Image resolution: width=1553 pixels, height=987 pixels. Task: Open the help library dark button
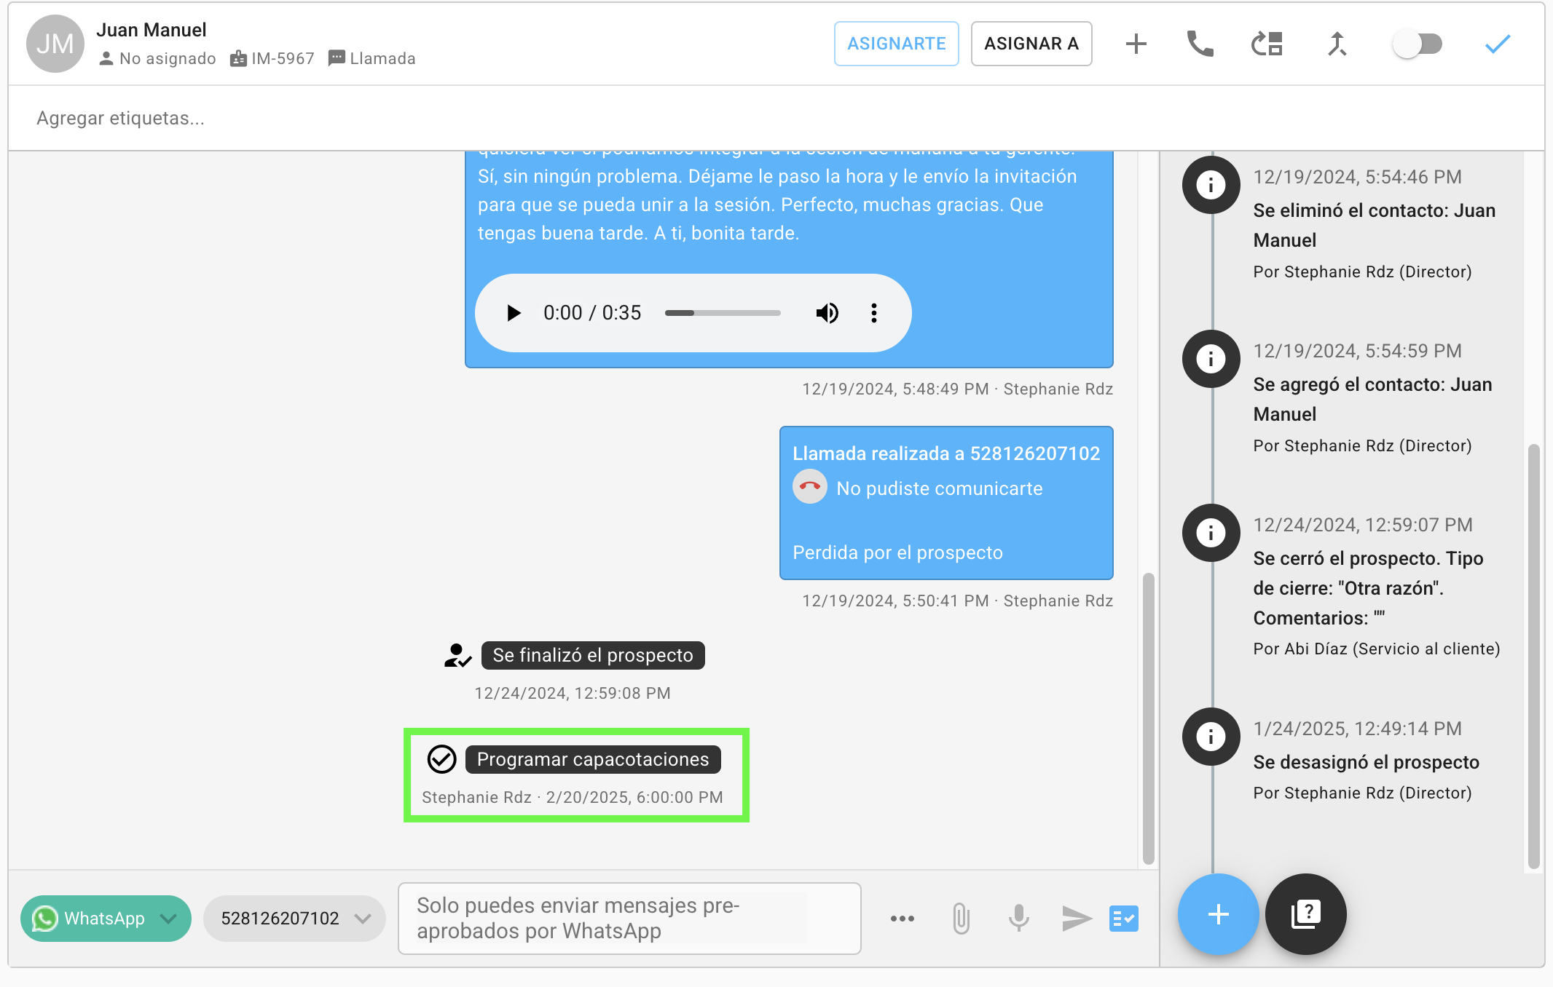(1305, 913)
